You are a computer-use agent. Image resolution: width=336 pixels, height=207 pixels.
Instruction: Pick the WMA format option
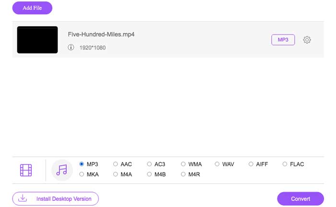[x=183, y=164]
